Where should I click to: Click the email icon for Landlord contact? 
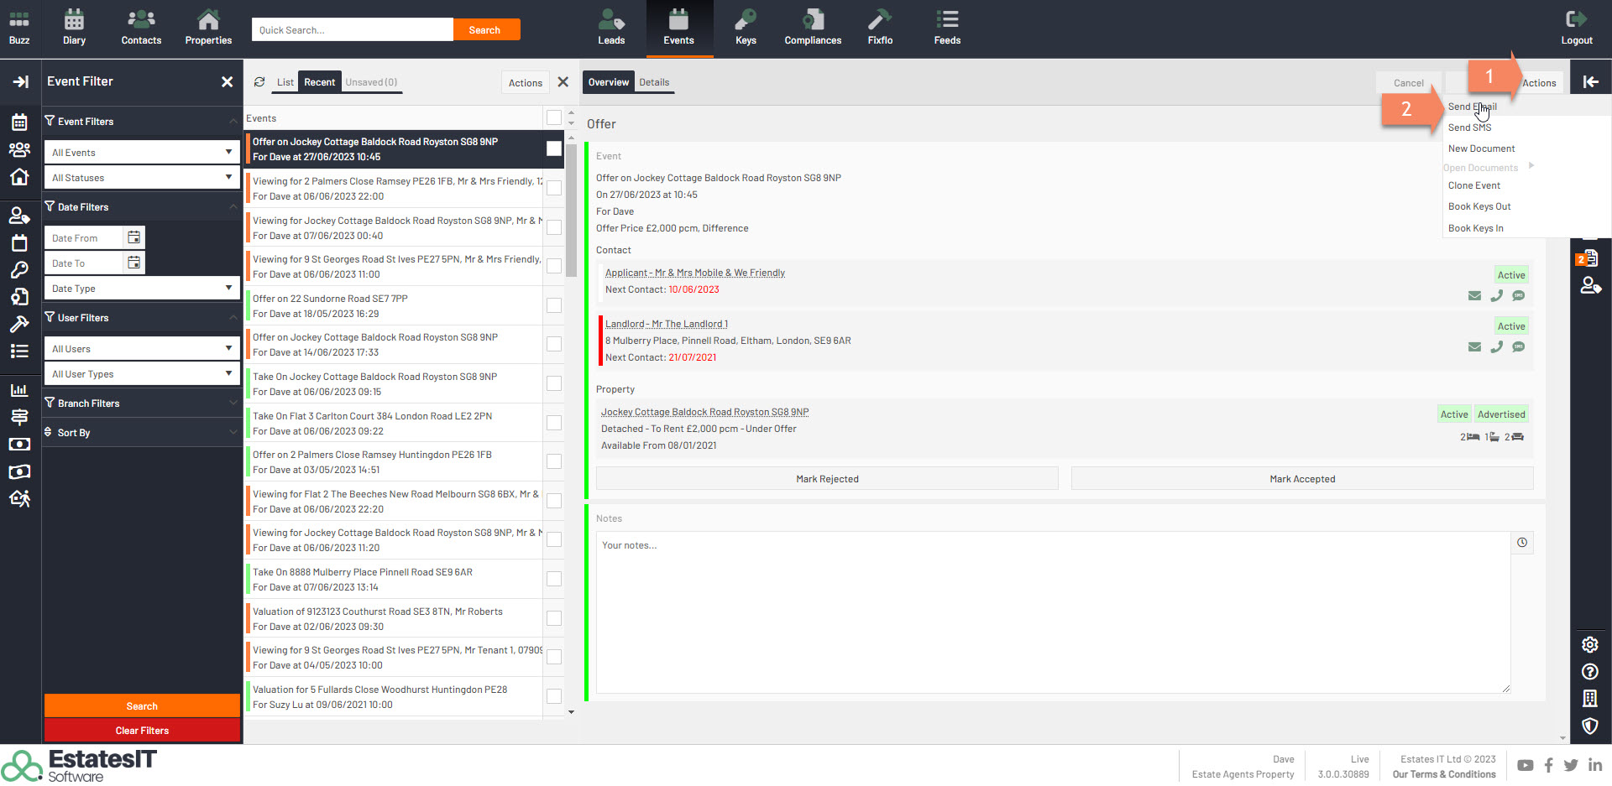coord(1474,347)
